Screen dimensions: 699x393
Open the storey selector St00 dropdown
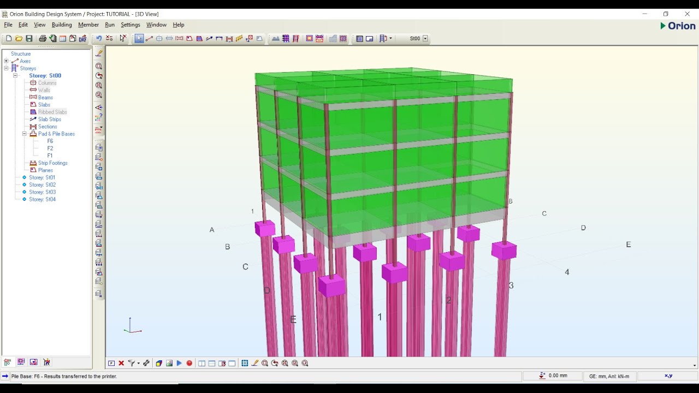coord(425,38)
